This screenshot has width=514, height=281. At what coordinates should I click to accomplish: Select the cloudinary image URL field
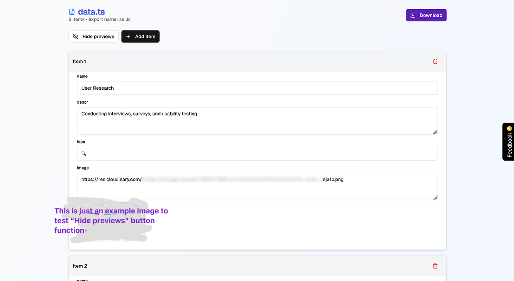[257, 183]
